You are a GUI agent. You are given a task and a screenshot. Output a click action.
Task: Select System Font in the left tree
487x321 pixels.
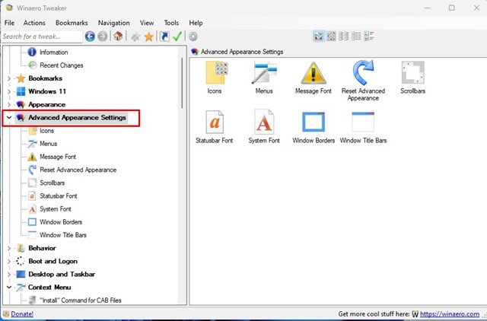[x=56, y=209]
